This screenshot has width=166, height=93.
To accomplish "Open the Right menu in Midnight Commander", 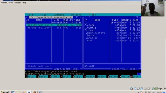I will tap(92, 15).
